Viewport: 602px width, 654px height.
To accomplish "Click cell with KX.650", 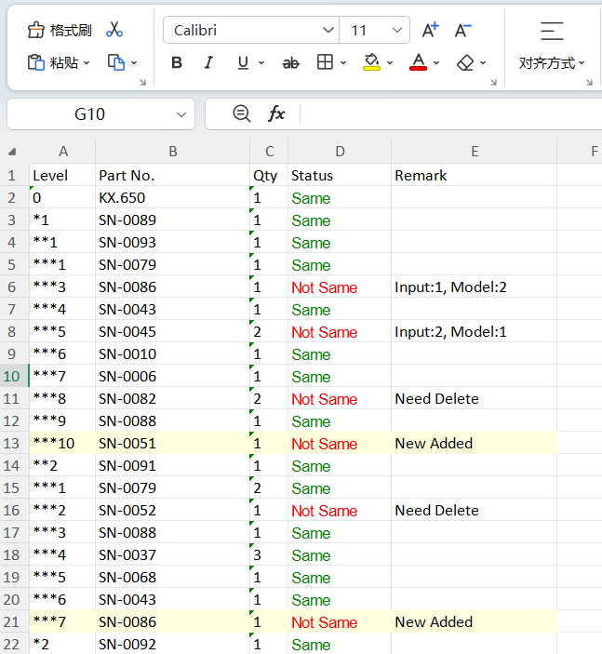I will tap(173, 198).
